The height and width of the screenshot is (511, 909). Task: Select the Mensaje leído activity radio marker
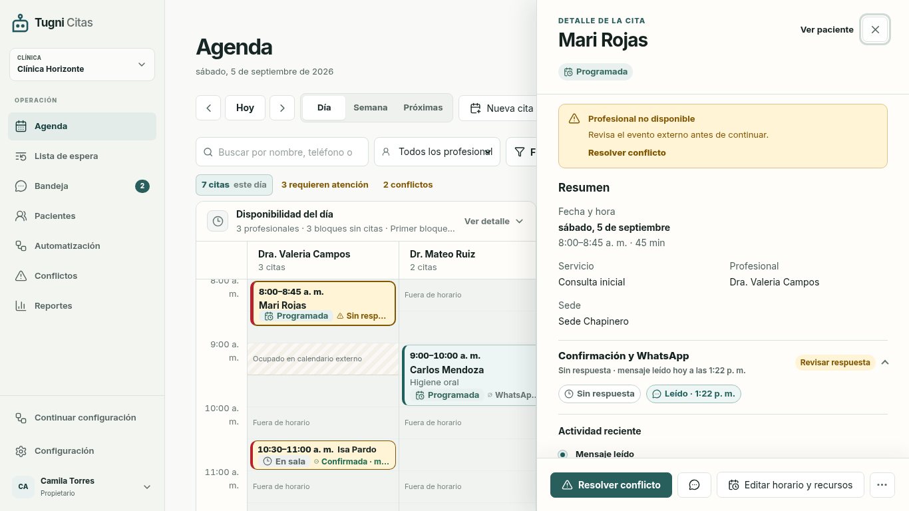pyautogui.click(x=562, y=454)
